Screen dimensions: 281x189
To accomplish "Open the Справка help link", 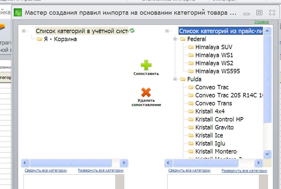I will click(262, 22).
